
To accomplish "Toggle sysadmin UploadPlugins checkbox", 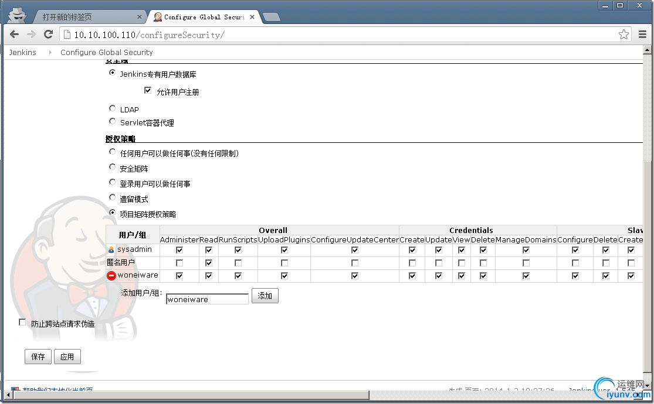I will [284, 250].
